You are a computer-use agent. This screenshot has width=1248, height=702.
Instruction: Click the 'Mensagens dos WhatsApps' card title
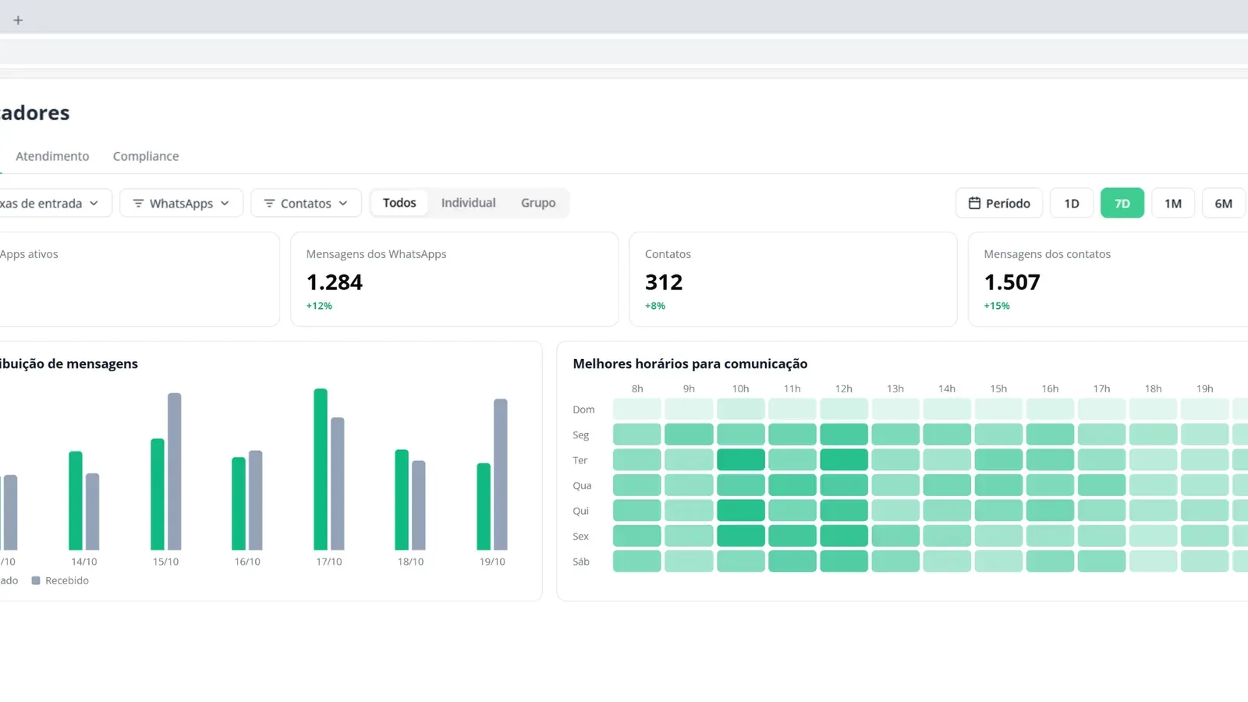point(377,254)
